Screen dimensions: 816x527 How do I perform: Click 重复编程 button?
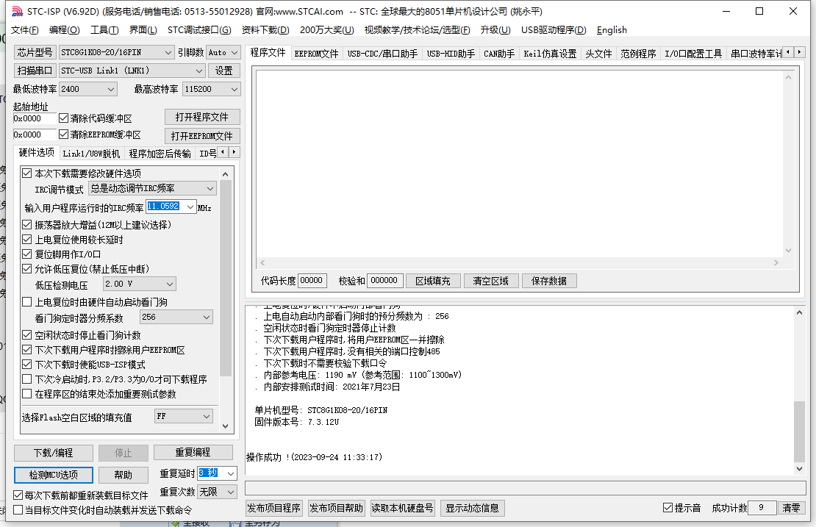(x=193, y=453)
